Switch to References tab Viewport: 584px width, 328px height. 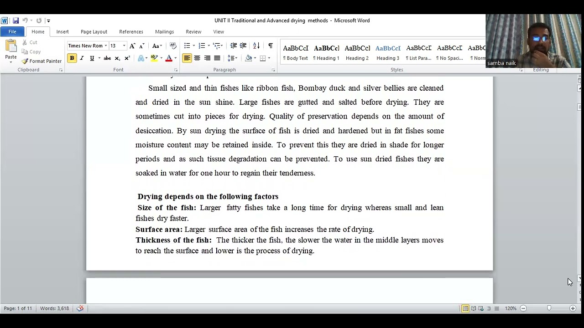131,32
